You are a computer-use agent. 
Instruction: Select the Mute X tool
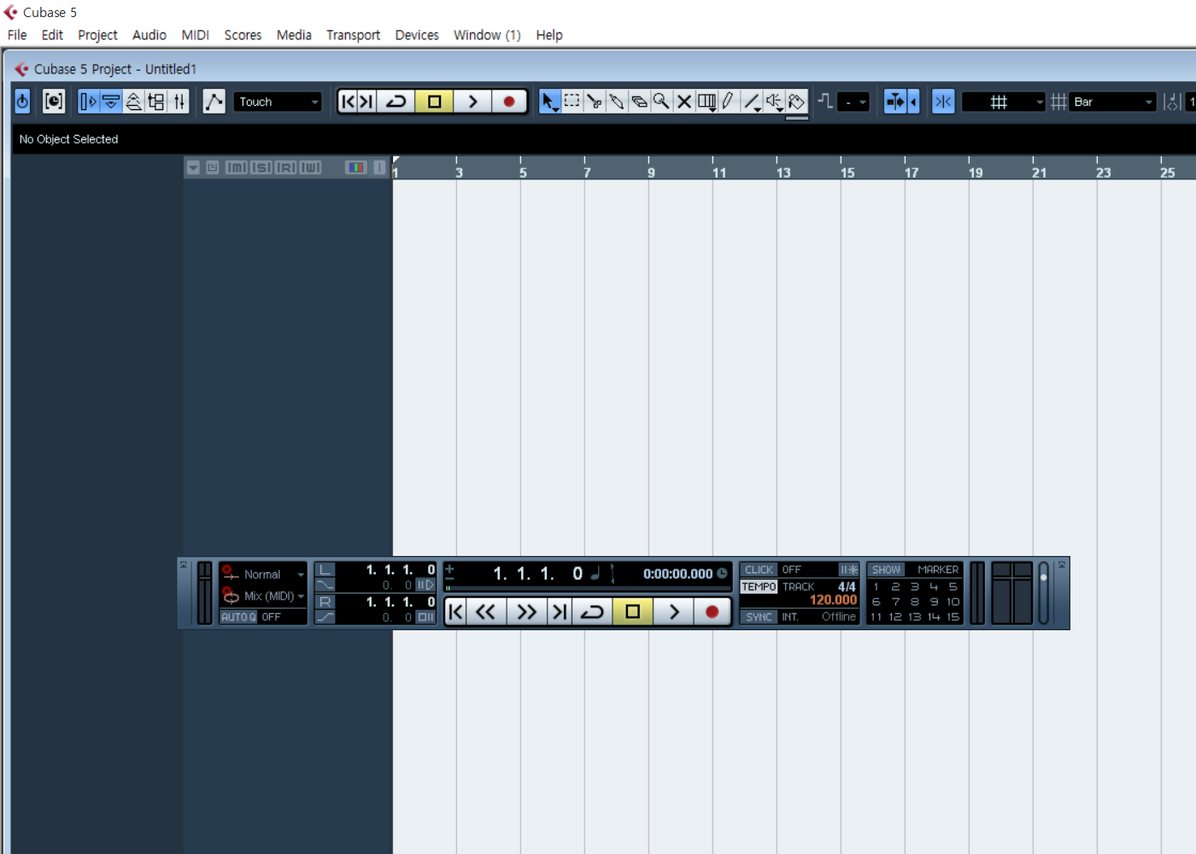pyautogui.click(x=683, y=102)
